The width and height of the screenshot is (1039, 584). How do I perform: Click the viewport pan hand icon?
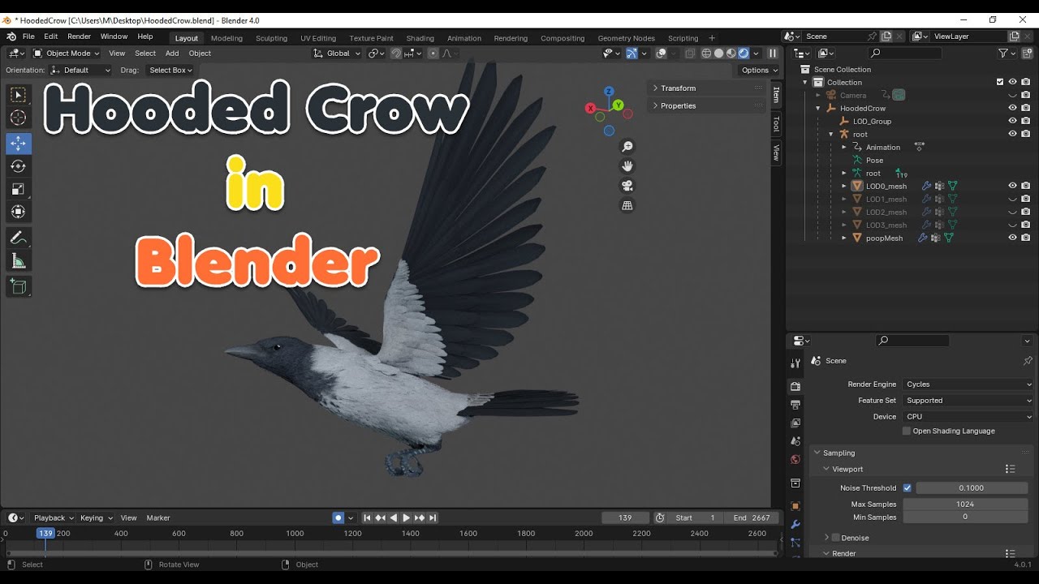[x=627, y=166]
